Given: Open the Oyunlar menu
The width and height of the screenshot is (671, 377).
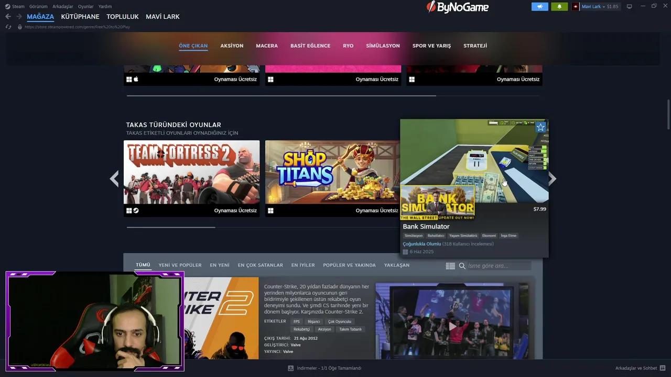Looking at the screenshot, I should coord(86,6).
